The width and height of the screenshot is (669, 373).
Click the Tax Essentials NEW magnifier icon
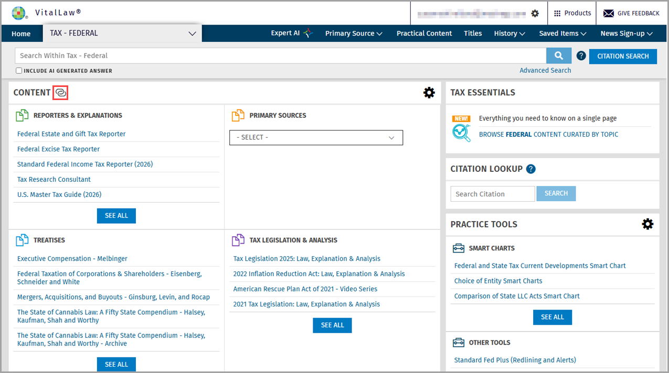coord(462,128)
